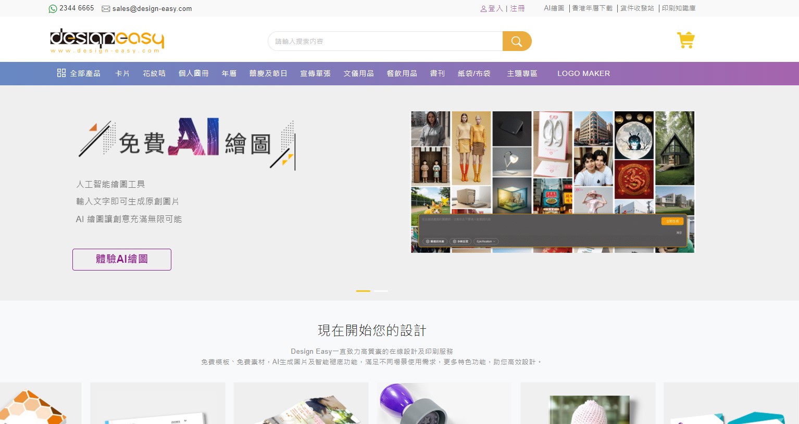Click the AI image collage banner
Screen dimensions: 799x424
coord(552,182)
